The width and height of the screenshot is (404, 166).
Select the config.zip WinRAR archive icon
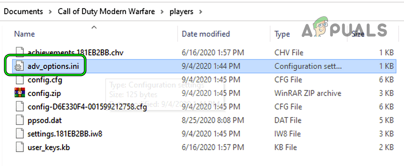19,93
